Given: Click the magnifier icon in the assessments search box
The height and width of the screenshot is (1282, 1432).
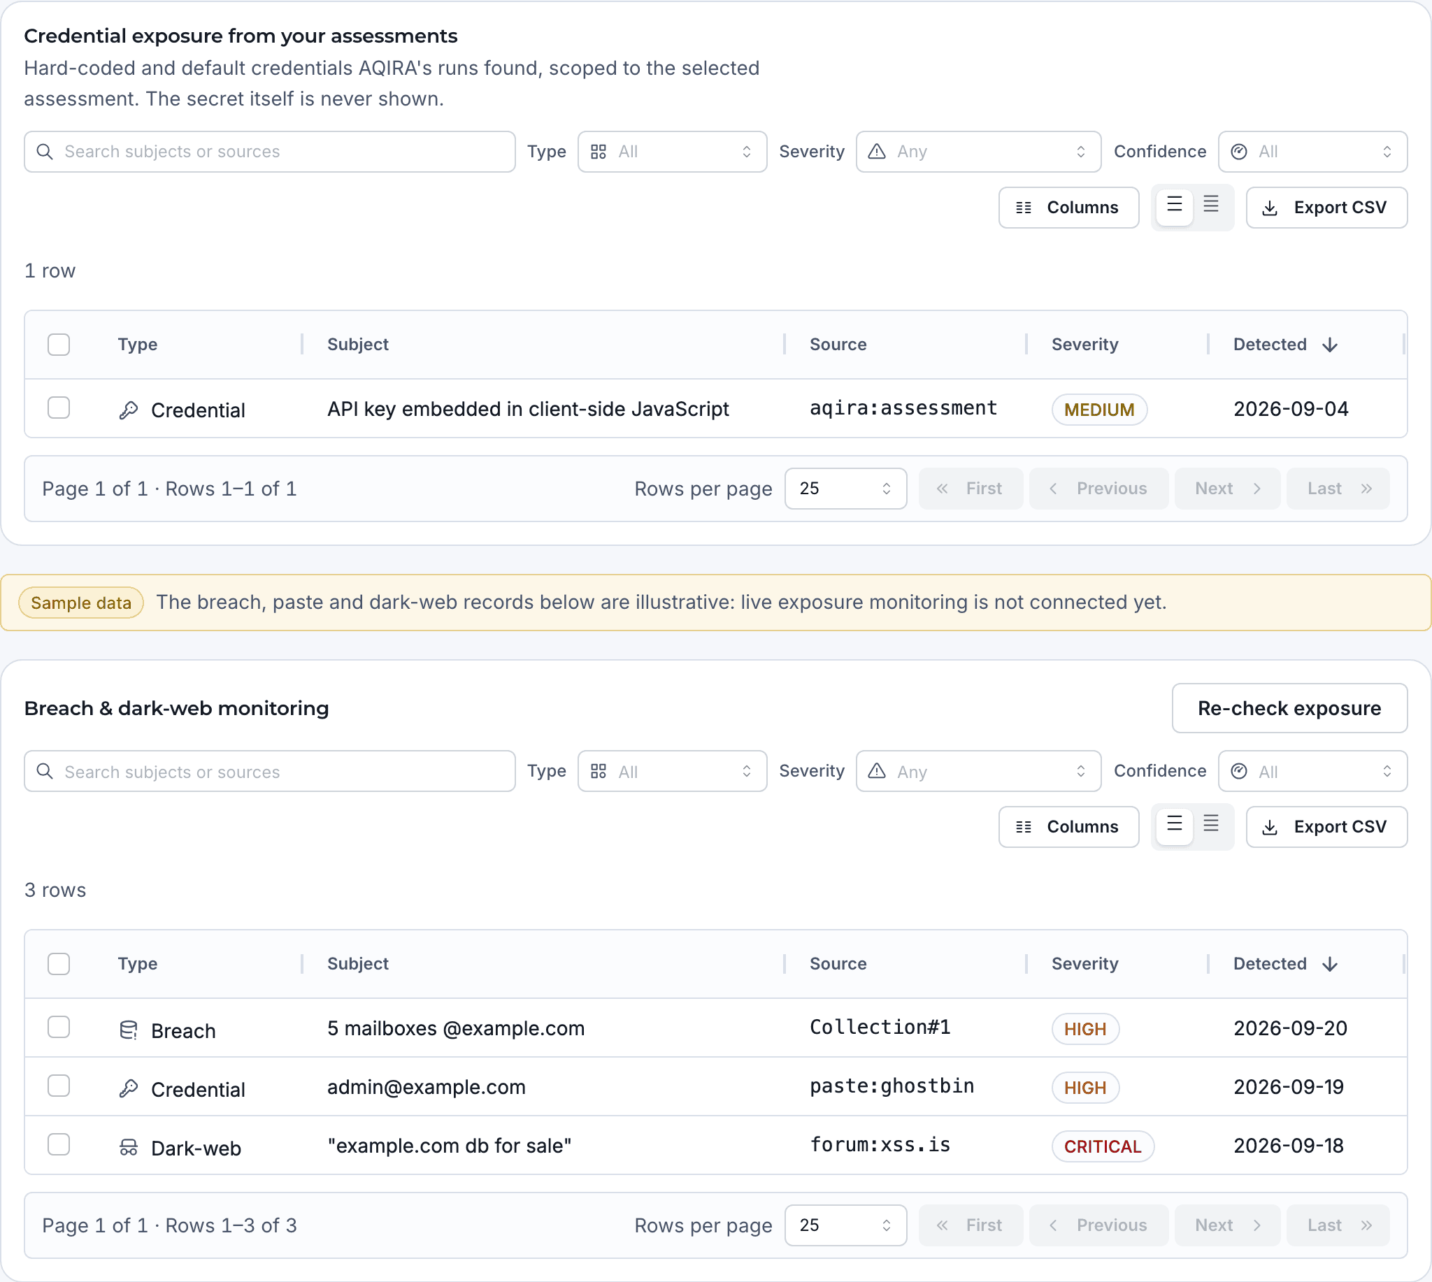Looking at the screenshot, I should pyautogui.click(x=44, y=152).
